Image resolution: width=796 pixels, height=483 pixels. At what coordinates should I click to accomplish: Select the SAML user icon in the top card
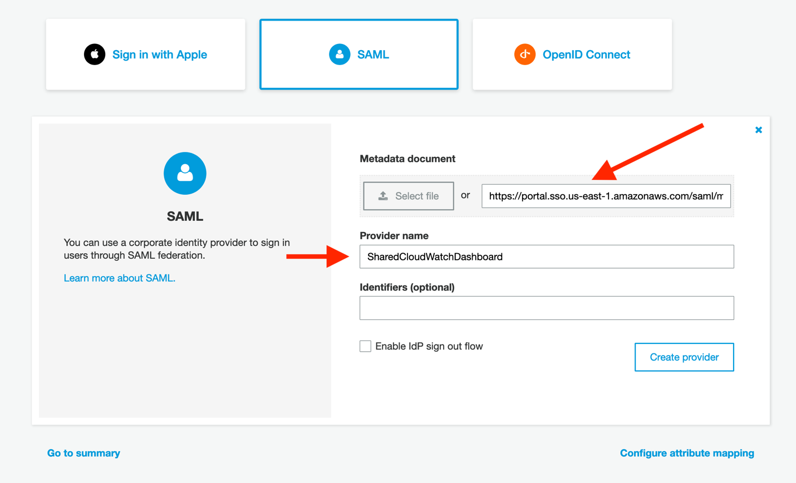click(340, 54)
